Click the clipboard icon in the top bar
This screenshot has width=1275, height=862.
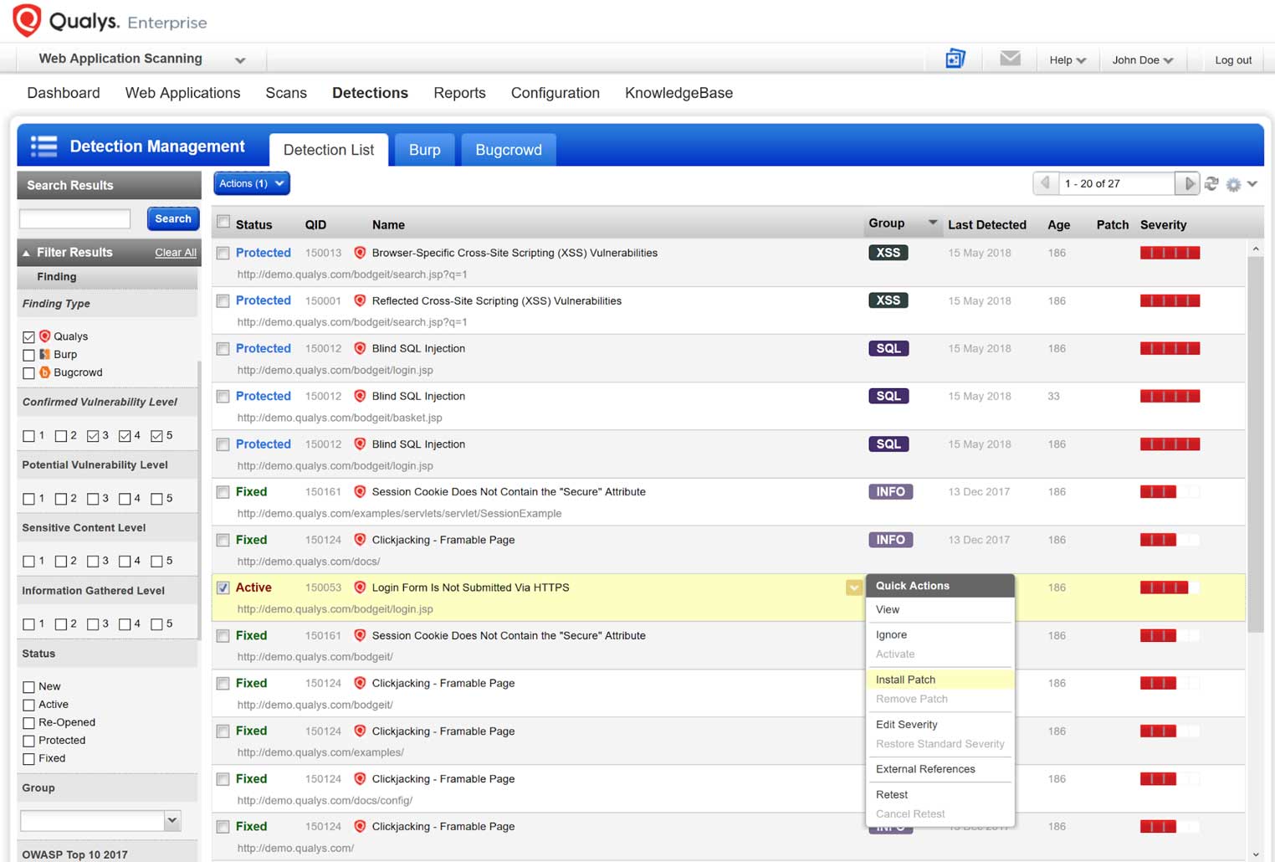955,59
